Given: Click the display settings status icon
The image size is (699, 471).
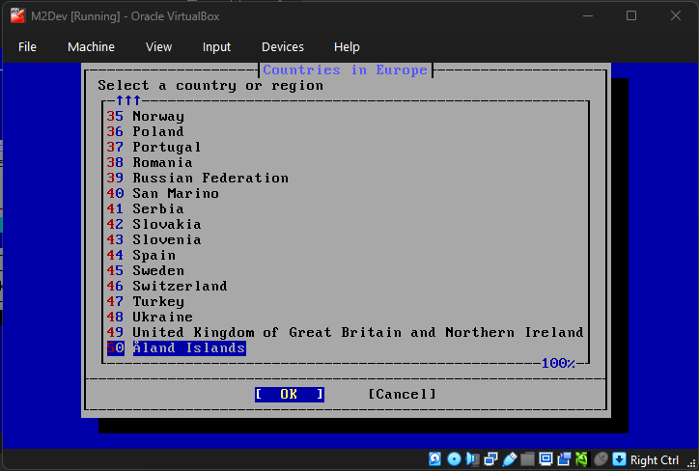Looking at the screenshot, I should click(x=546, y=459).
